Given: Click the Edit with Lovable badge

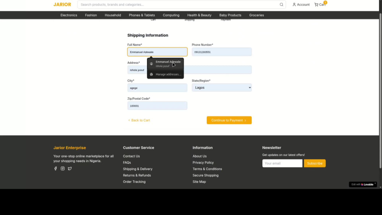Looking at the screenshot, I should click(363, 184).
